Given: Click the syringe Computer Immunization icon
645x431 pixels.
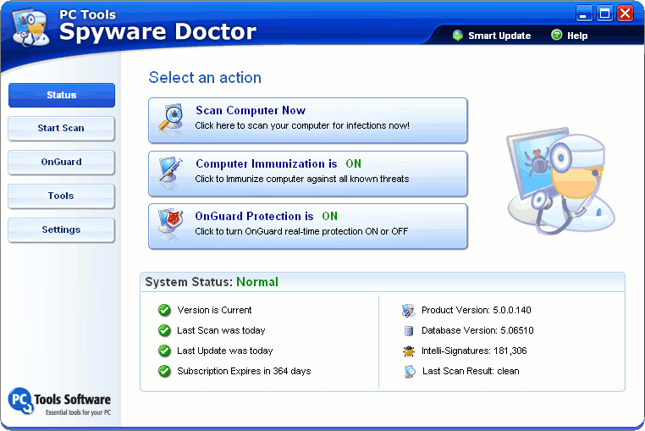Looking at the screenshot, I should point(169,172).
